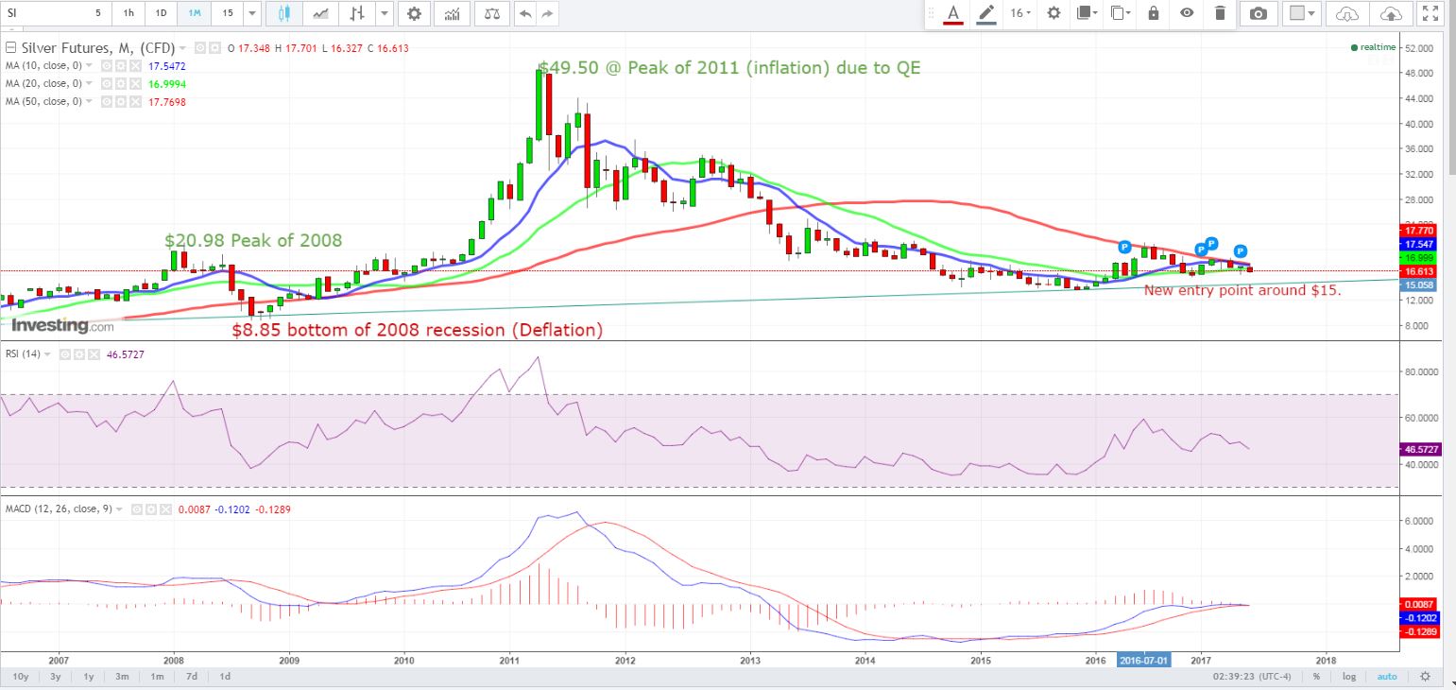Open settings for the MACD indicator

point(151,509)
